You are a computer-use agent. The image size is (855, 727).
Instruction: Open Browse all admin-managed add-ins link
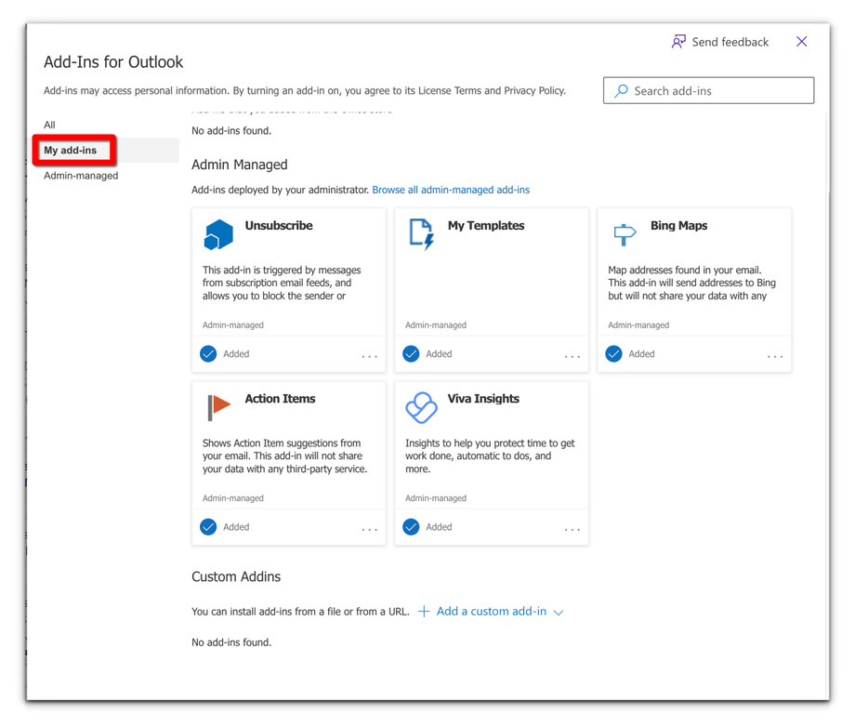(451, 190)
